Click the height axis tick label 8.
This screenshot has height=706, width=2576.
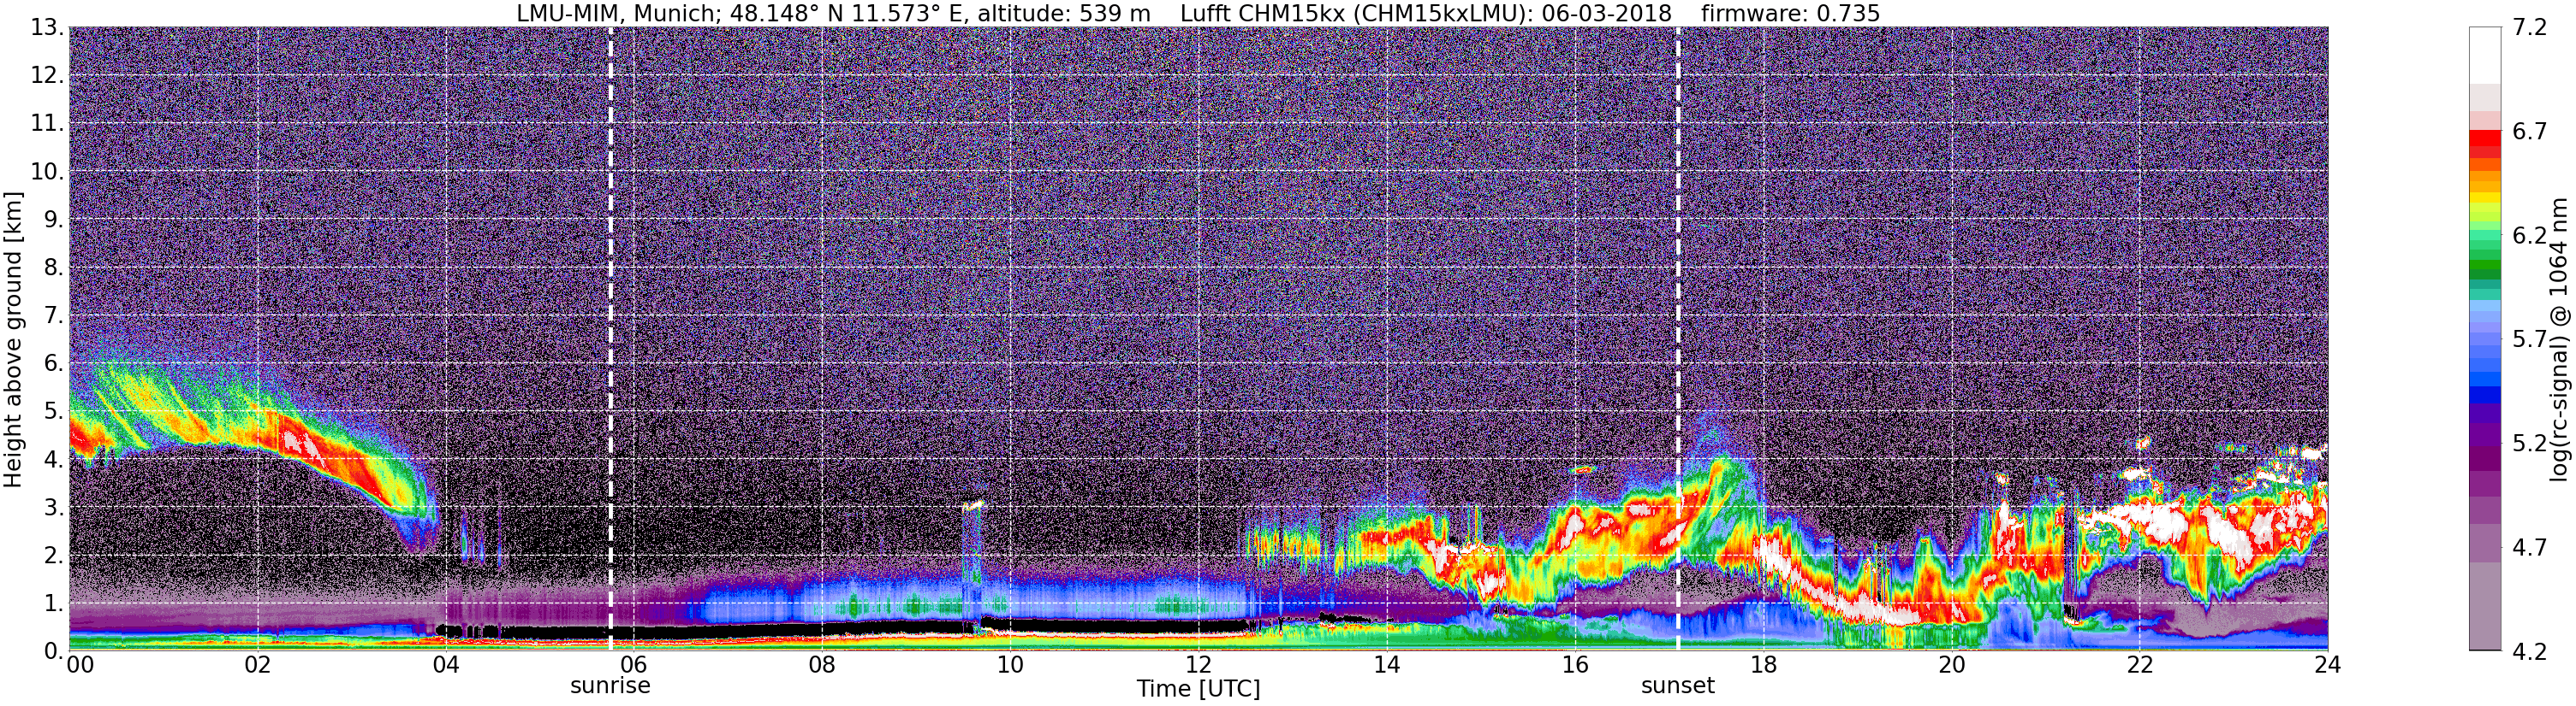tap(55, 268)
